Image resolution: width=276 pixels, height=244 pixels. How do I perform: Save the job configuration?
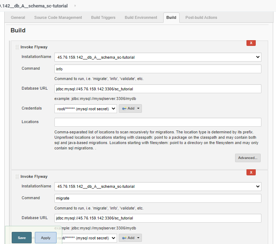(x=22, y=238)
